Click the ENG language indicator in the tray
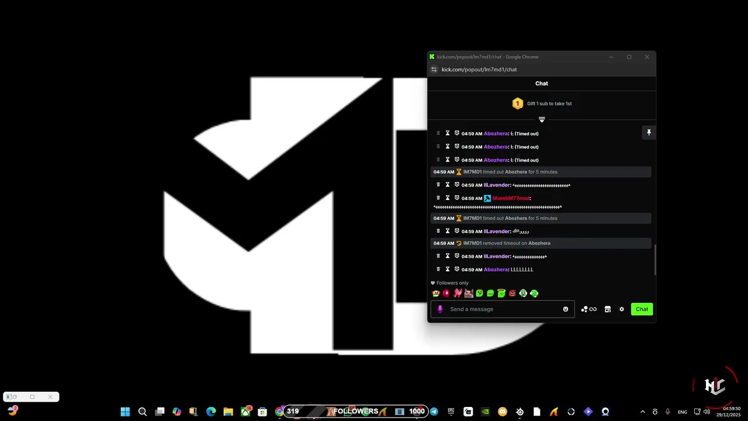Viewport: 748px width, 421px height. [x=683, y=412]
